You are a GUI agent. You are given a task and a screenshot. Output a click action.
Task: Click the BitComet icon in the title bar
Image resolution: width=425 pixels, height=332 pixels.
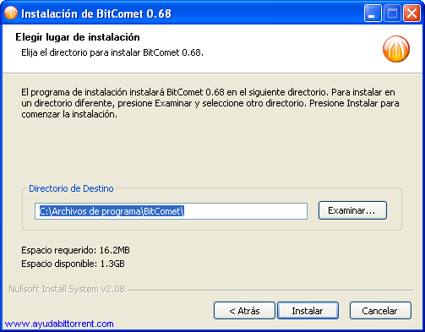tap(11, 13)
